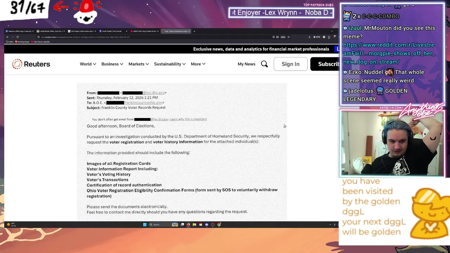Open Task View on the taskbar
Screen dimensions: 450x253
click(x=182, y=225)
